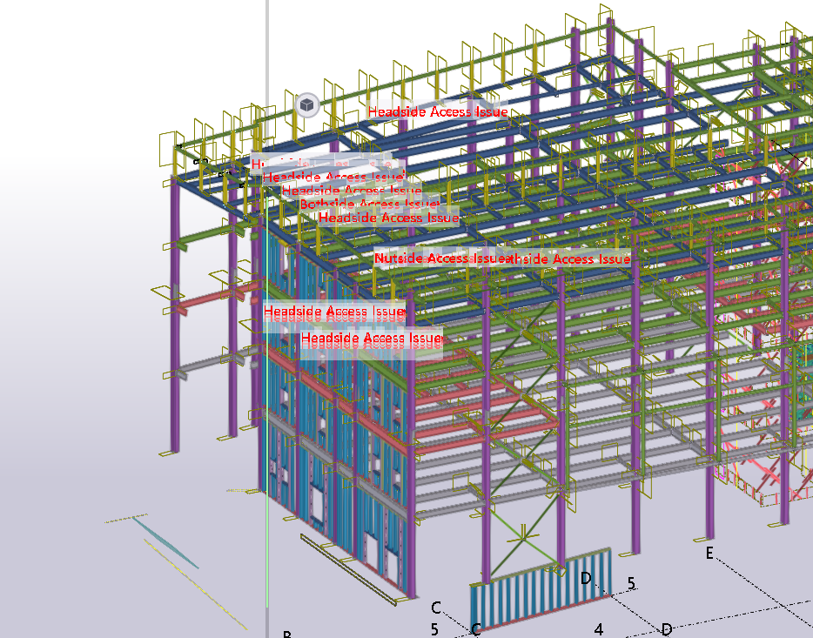Click the lowest Headside Access Issue label
813x638 pixels.
tap(372, 338)
